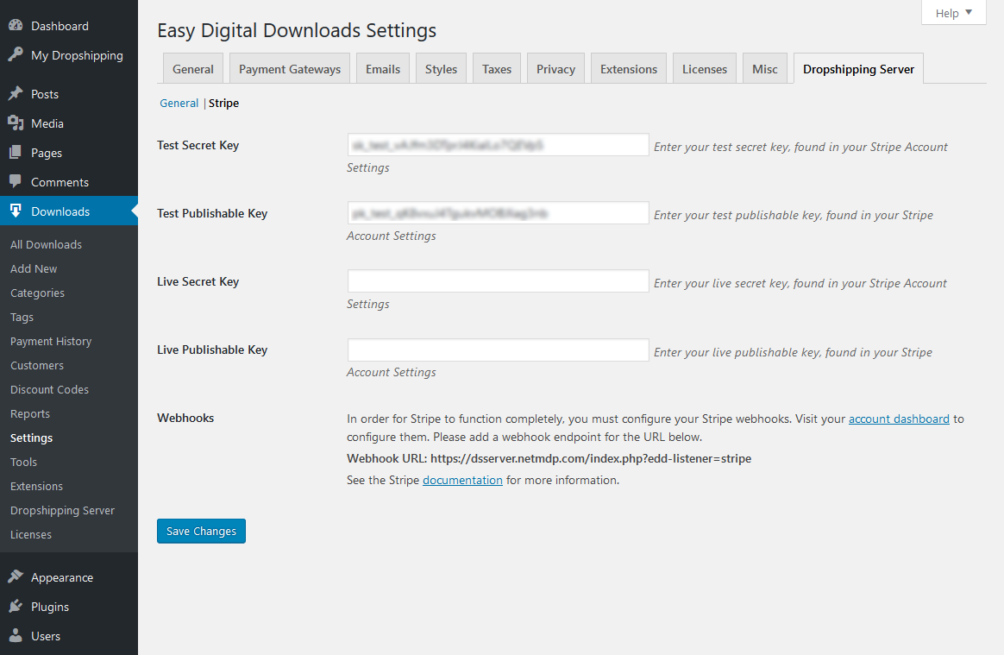This screenshot has height=655, width=1004.
Task: Open Categories under Downloads
Action: click(37, 293)
